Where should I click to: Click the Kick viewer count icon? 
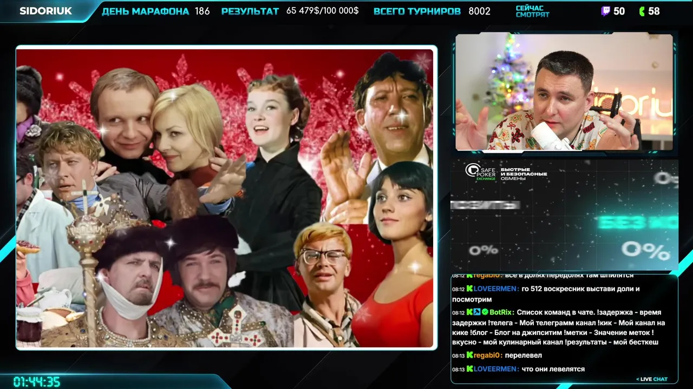coord(642,11)
